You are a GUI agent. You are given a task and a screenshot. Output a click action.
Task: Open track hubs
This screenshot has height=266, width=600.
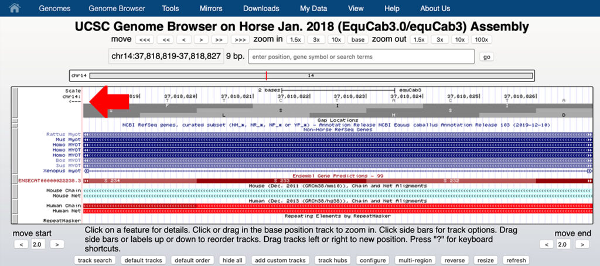(x=333, y=260)
